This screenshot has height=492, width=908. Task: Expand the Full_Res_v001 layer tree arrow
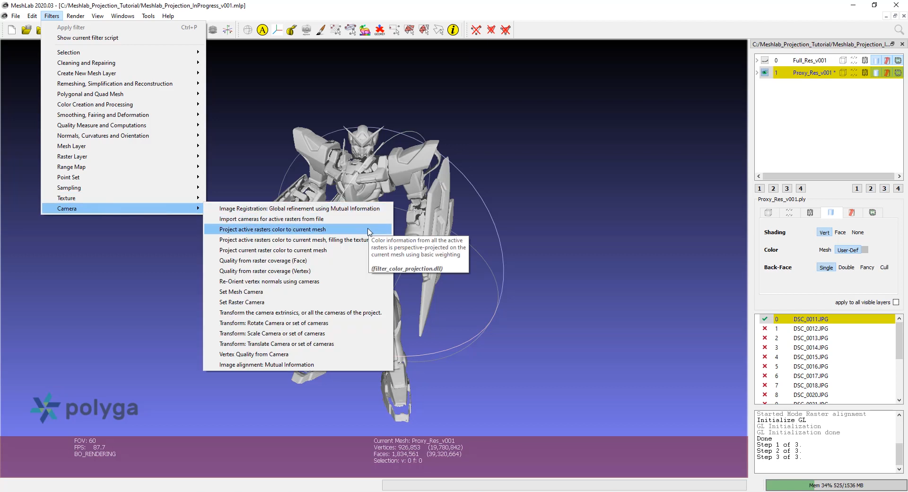click(757, 61)
